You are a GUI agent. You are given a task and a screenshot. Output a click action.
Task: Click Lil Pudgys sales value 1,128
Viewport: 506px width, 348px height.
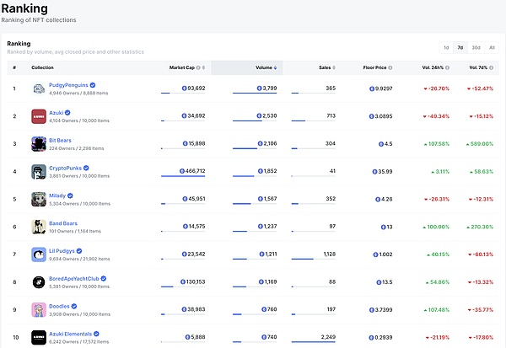tap(330, 254)
